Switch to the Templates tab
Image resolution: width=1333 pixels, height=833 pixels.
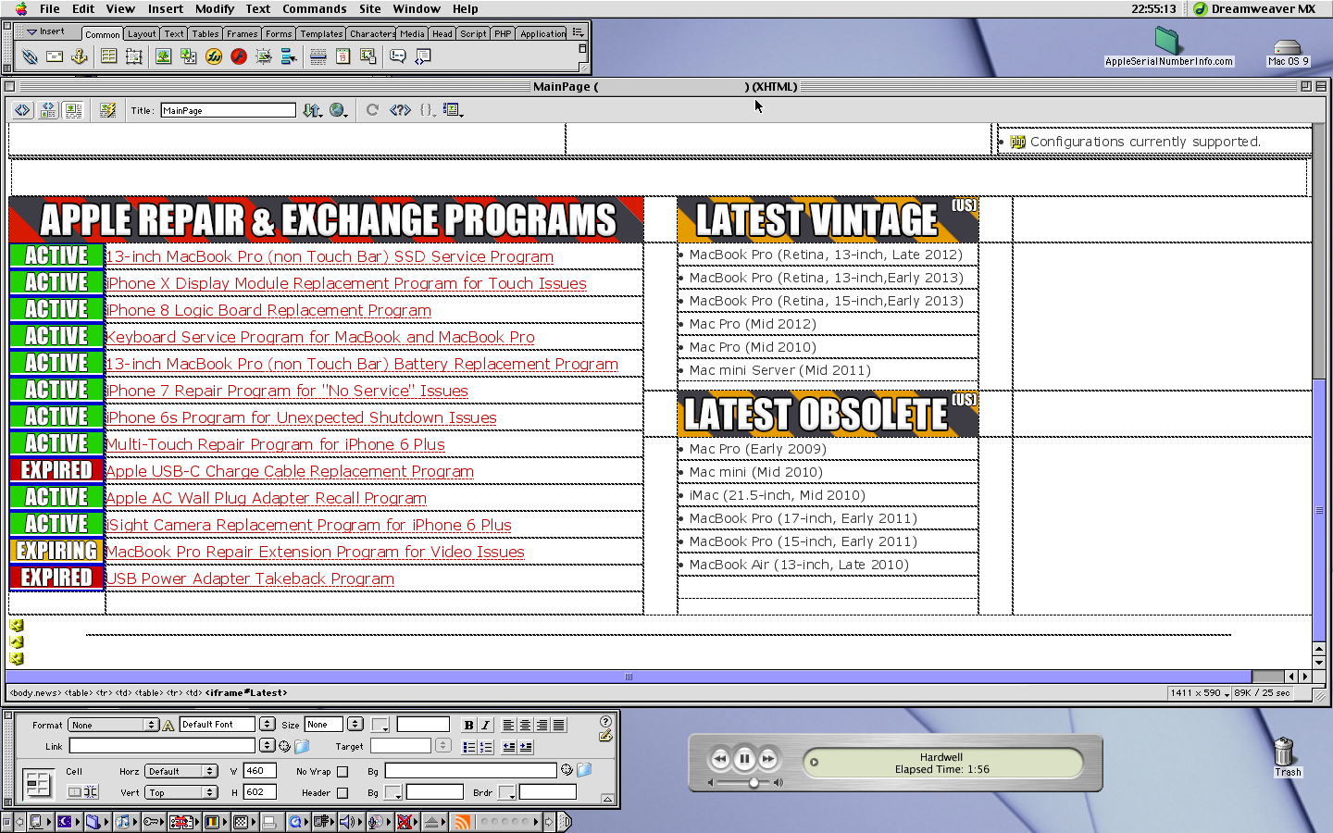pyautogui.click(x=321, y=33)
